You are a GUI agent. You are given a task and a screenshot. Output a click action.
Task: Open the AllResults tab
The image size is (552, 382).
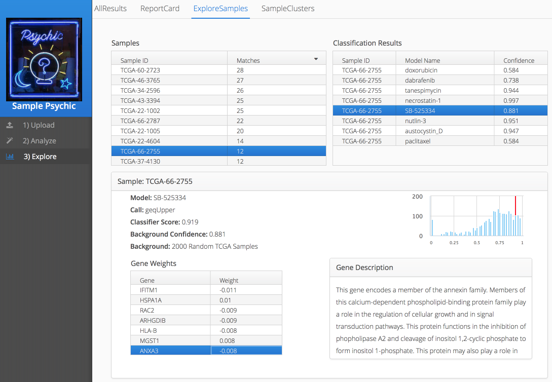tap(111, 9)
